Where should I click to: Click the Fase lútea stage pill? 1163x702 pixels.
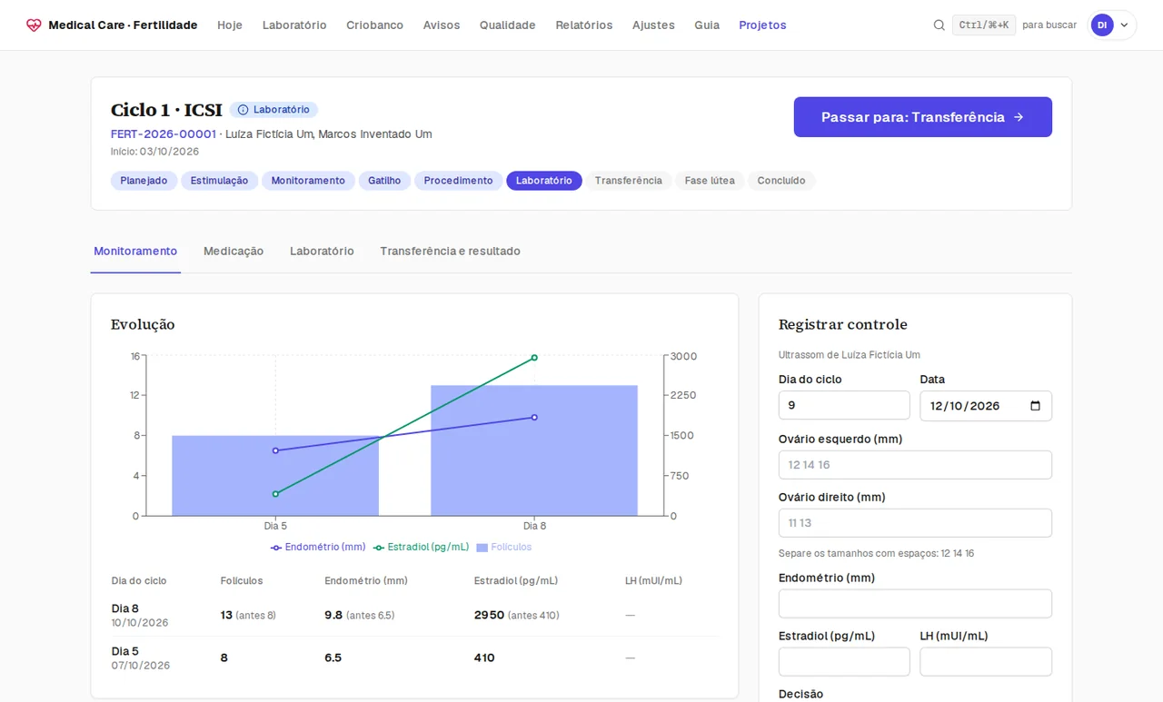(x=710, y=181)
